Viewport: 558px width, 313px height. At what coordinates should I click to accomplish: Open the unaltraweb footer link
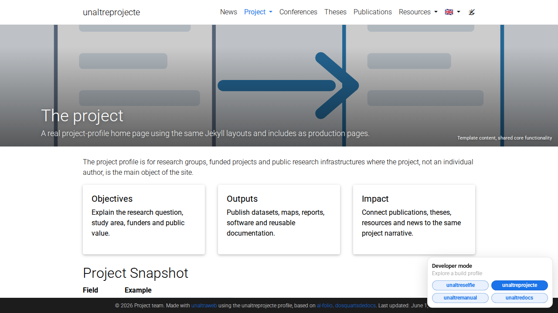pos(204,306)
